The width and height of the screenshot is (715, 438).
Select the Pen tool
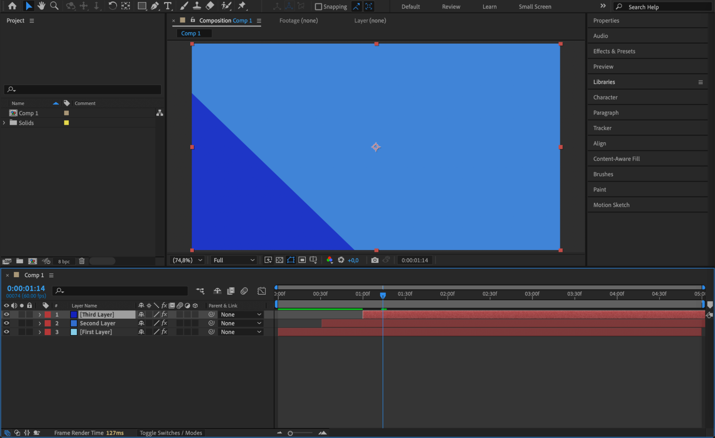click(155, 6)
